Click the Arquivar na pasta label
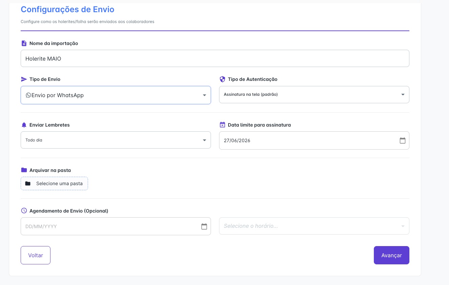Image resolution: width=449 pixels, height=285 pixels. [x=50, y=170]
